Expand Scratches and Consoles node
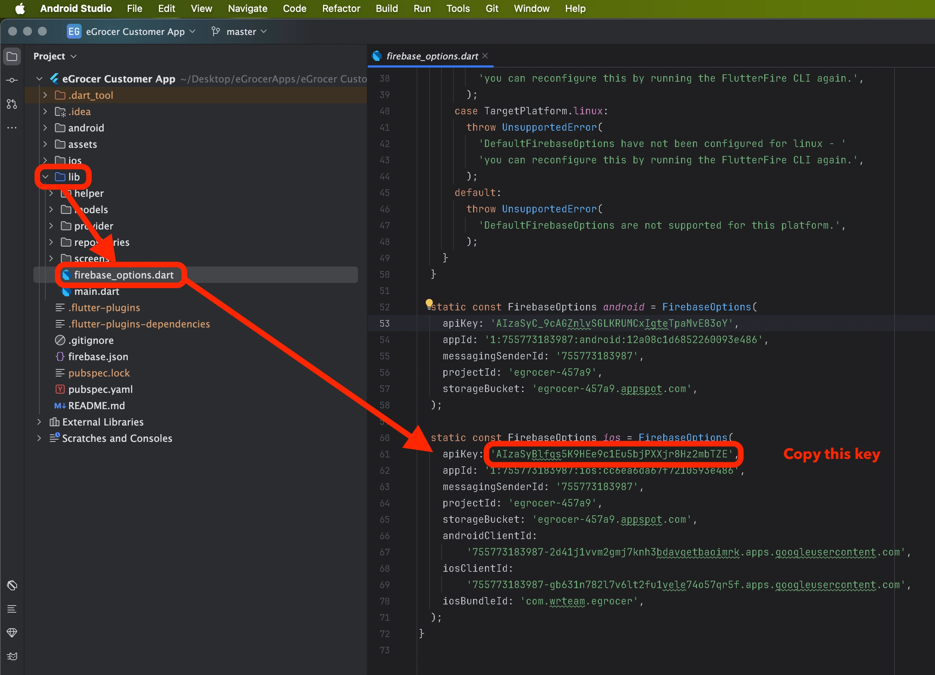The width and height of the screenshot is (935, 675). [x=39, y=438]
